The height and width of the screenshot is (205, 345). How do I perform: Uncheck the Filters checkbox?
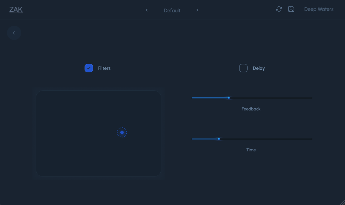coord(89,68)
